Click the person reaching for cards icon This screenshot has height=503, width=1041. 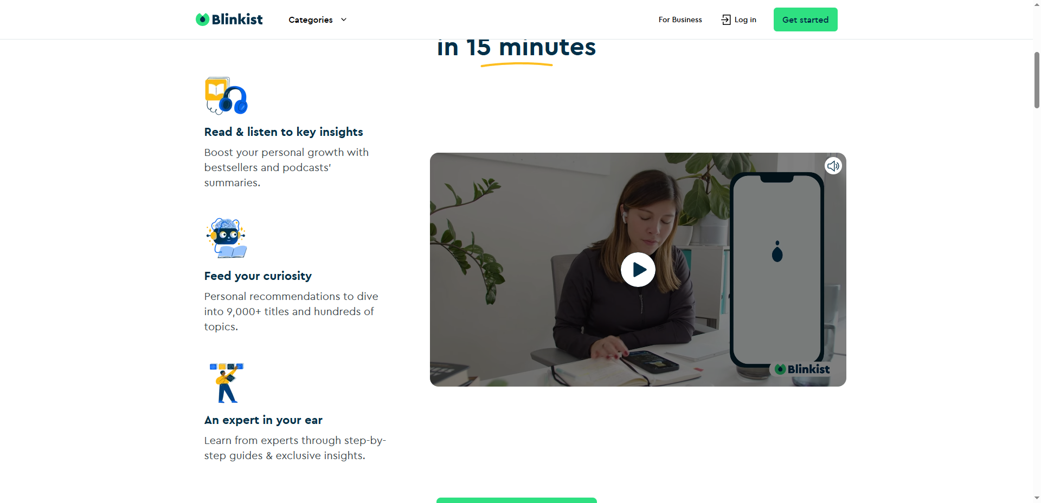[x=227, y=383]
